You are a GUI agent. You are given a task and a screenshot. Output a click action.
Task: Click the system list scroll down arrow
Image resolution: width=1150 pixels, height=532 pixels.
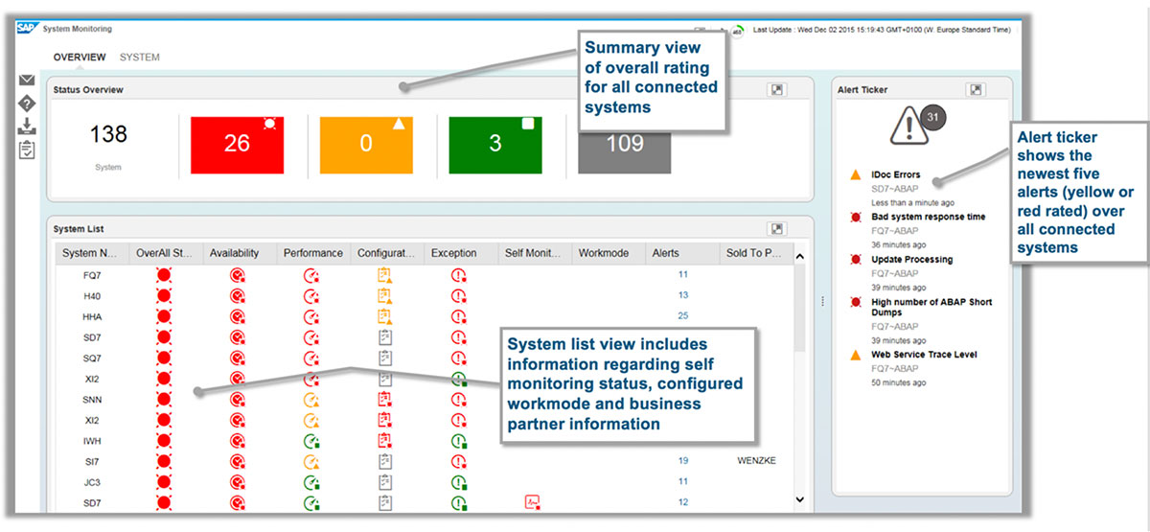pos(800,499)
